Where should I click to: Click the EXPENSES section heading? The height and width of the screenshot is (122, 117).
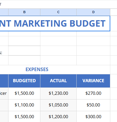37,69
